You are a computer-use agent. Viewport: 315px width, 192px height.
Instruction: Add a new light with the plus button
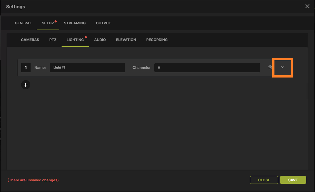25,85
